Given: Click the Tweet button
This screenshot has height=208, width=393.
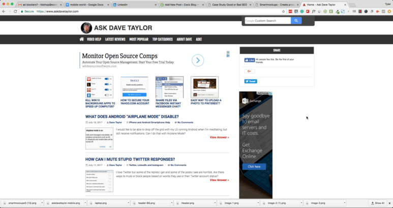Looking at the screenshot, I should tap(251, 81).
